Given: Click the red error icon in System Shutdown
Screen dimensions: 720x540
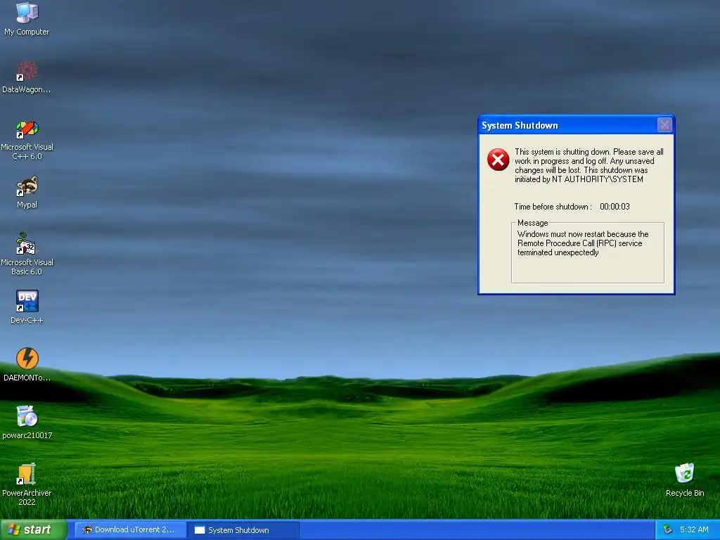Looking at the screenshot, I should pos(498,160).
